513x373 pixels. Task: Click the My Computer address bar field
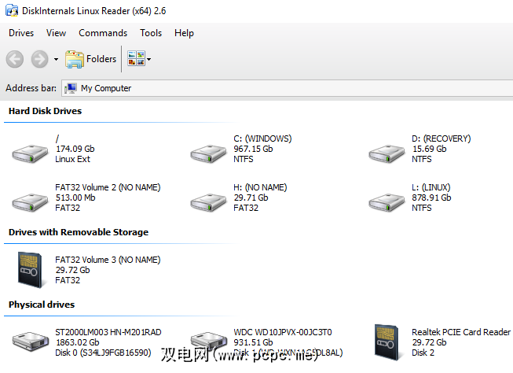pyautogui.click(x=288, y=88)
